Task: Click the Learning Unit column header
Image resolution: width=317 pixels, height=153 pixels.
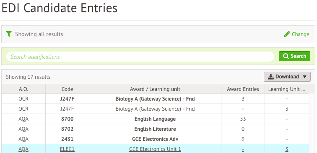Action: [x=287, y=89]
